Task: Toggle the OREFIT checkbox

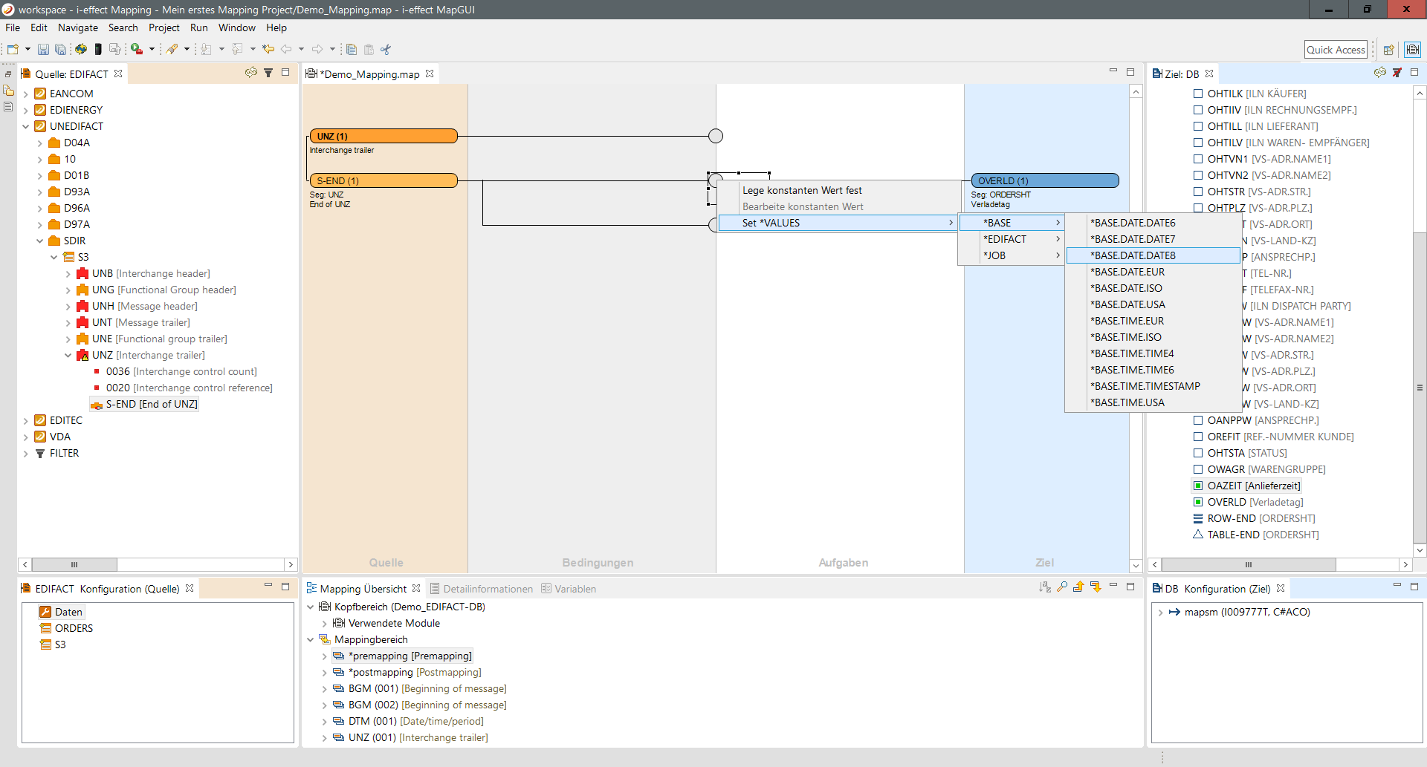Action: [x=1198, y=437]
